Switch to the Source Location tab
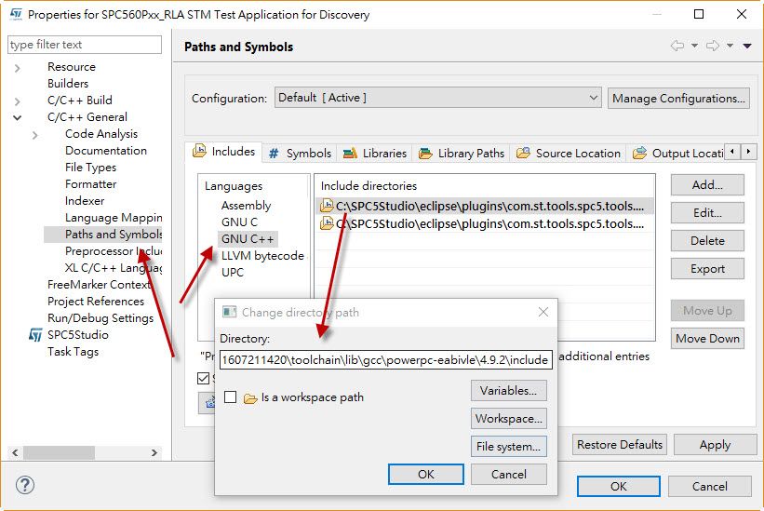This screenshot has height=511, width=764. point(569,153)
